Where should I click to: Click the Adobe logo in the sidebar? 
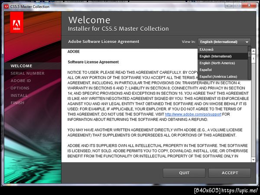tap(16, 22)
